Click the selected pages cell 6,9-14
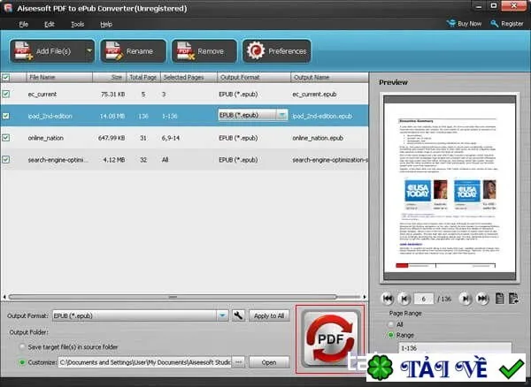This screenshot has width=531, height=387. tap(171, 138)
